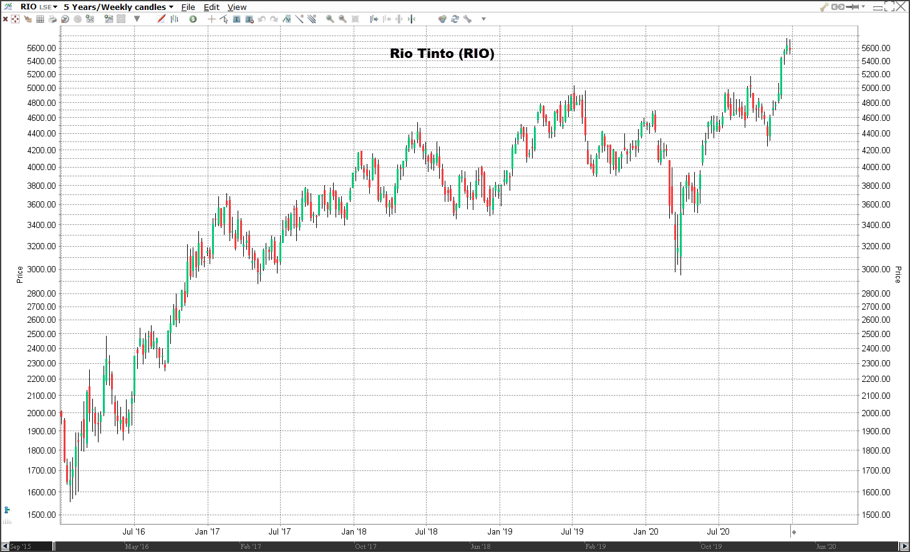
Task: Open the wrench settings icon in toolbar
Action: point(468,19)
